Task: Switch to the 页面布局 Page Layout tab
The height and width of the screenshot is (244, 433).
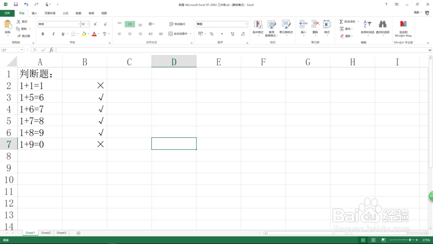Action: (50, 13)
